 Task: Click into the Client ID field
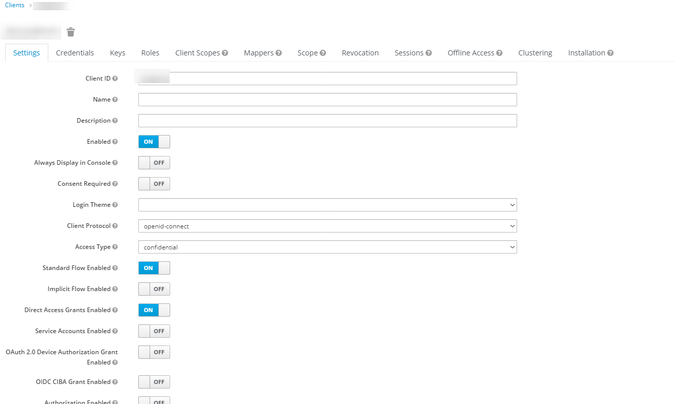327,79
